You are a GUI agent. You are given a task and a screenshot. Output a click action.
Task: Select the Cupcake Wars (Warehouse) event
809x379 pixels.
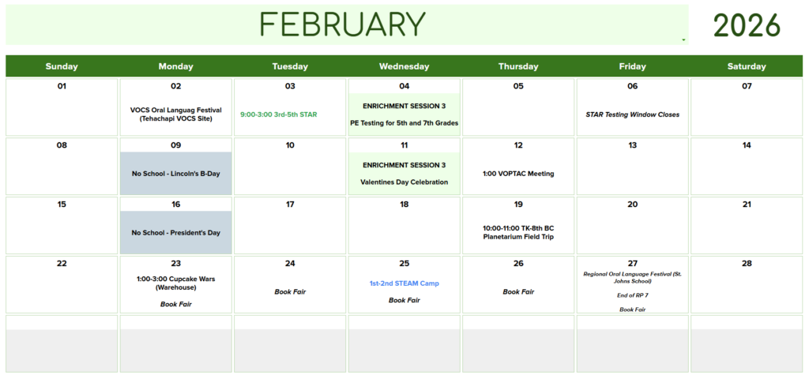click(x=175, y=283)
